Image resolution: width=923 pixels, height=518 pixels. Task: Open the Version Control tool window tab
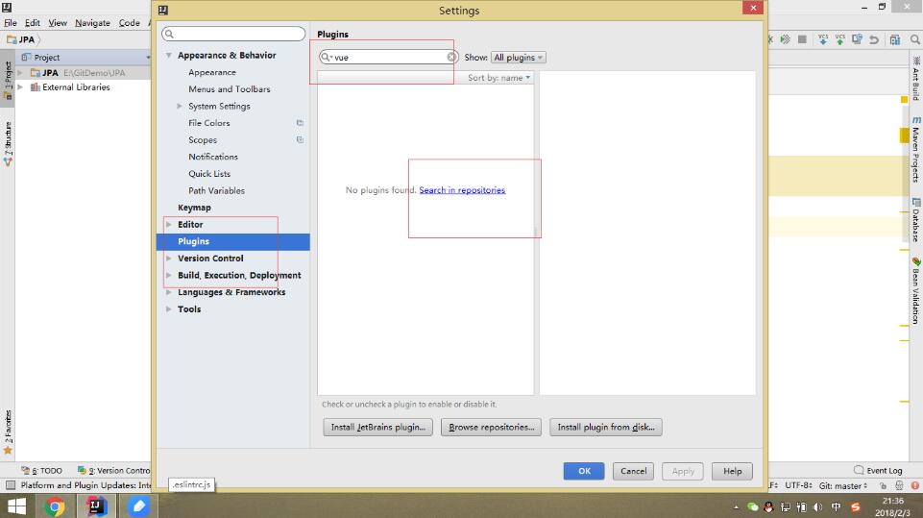[114, 470]
